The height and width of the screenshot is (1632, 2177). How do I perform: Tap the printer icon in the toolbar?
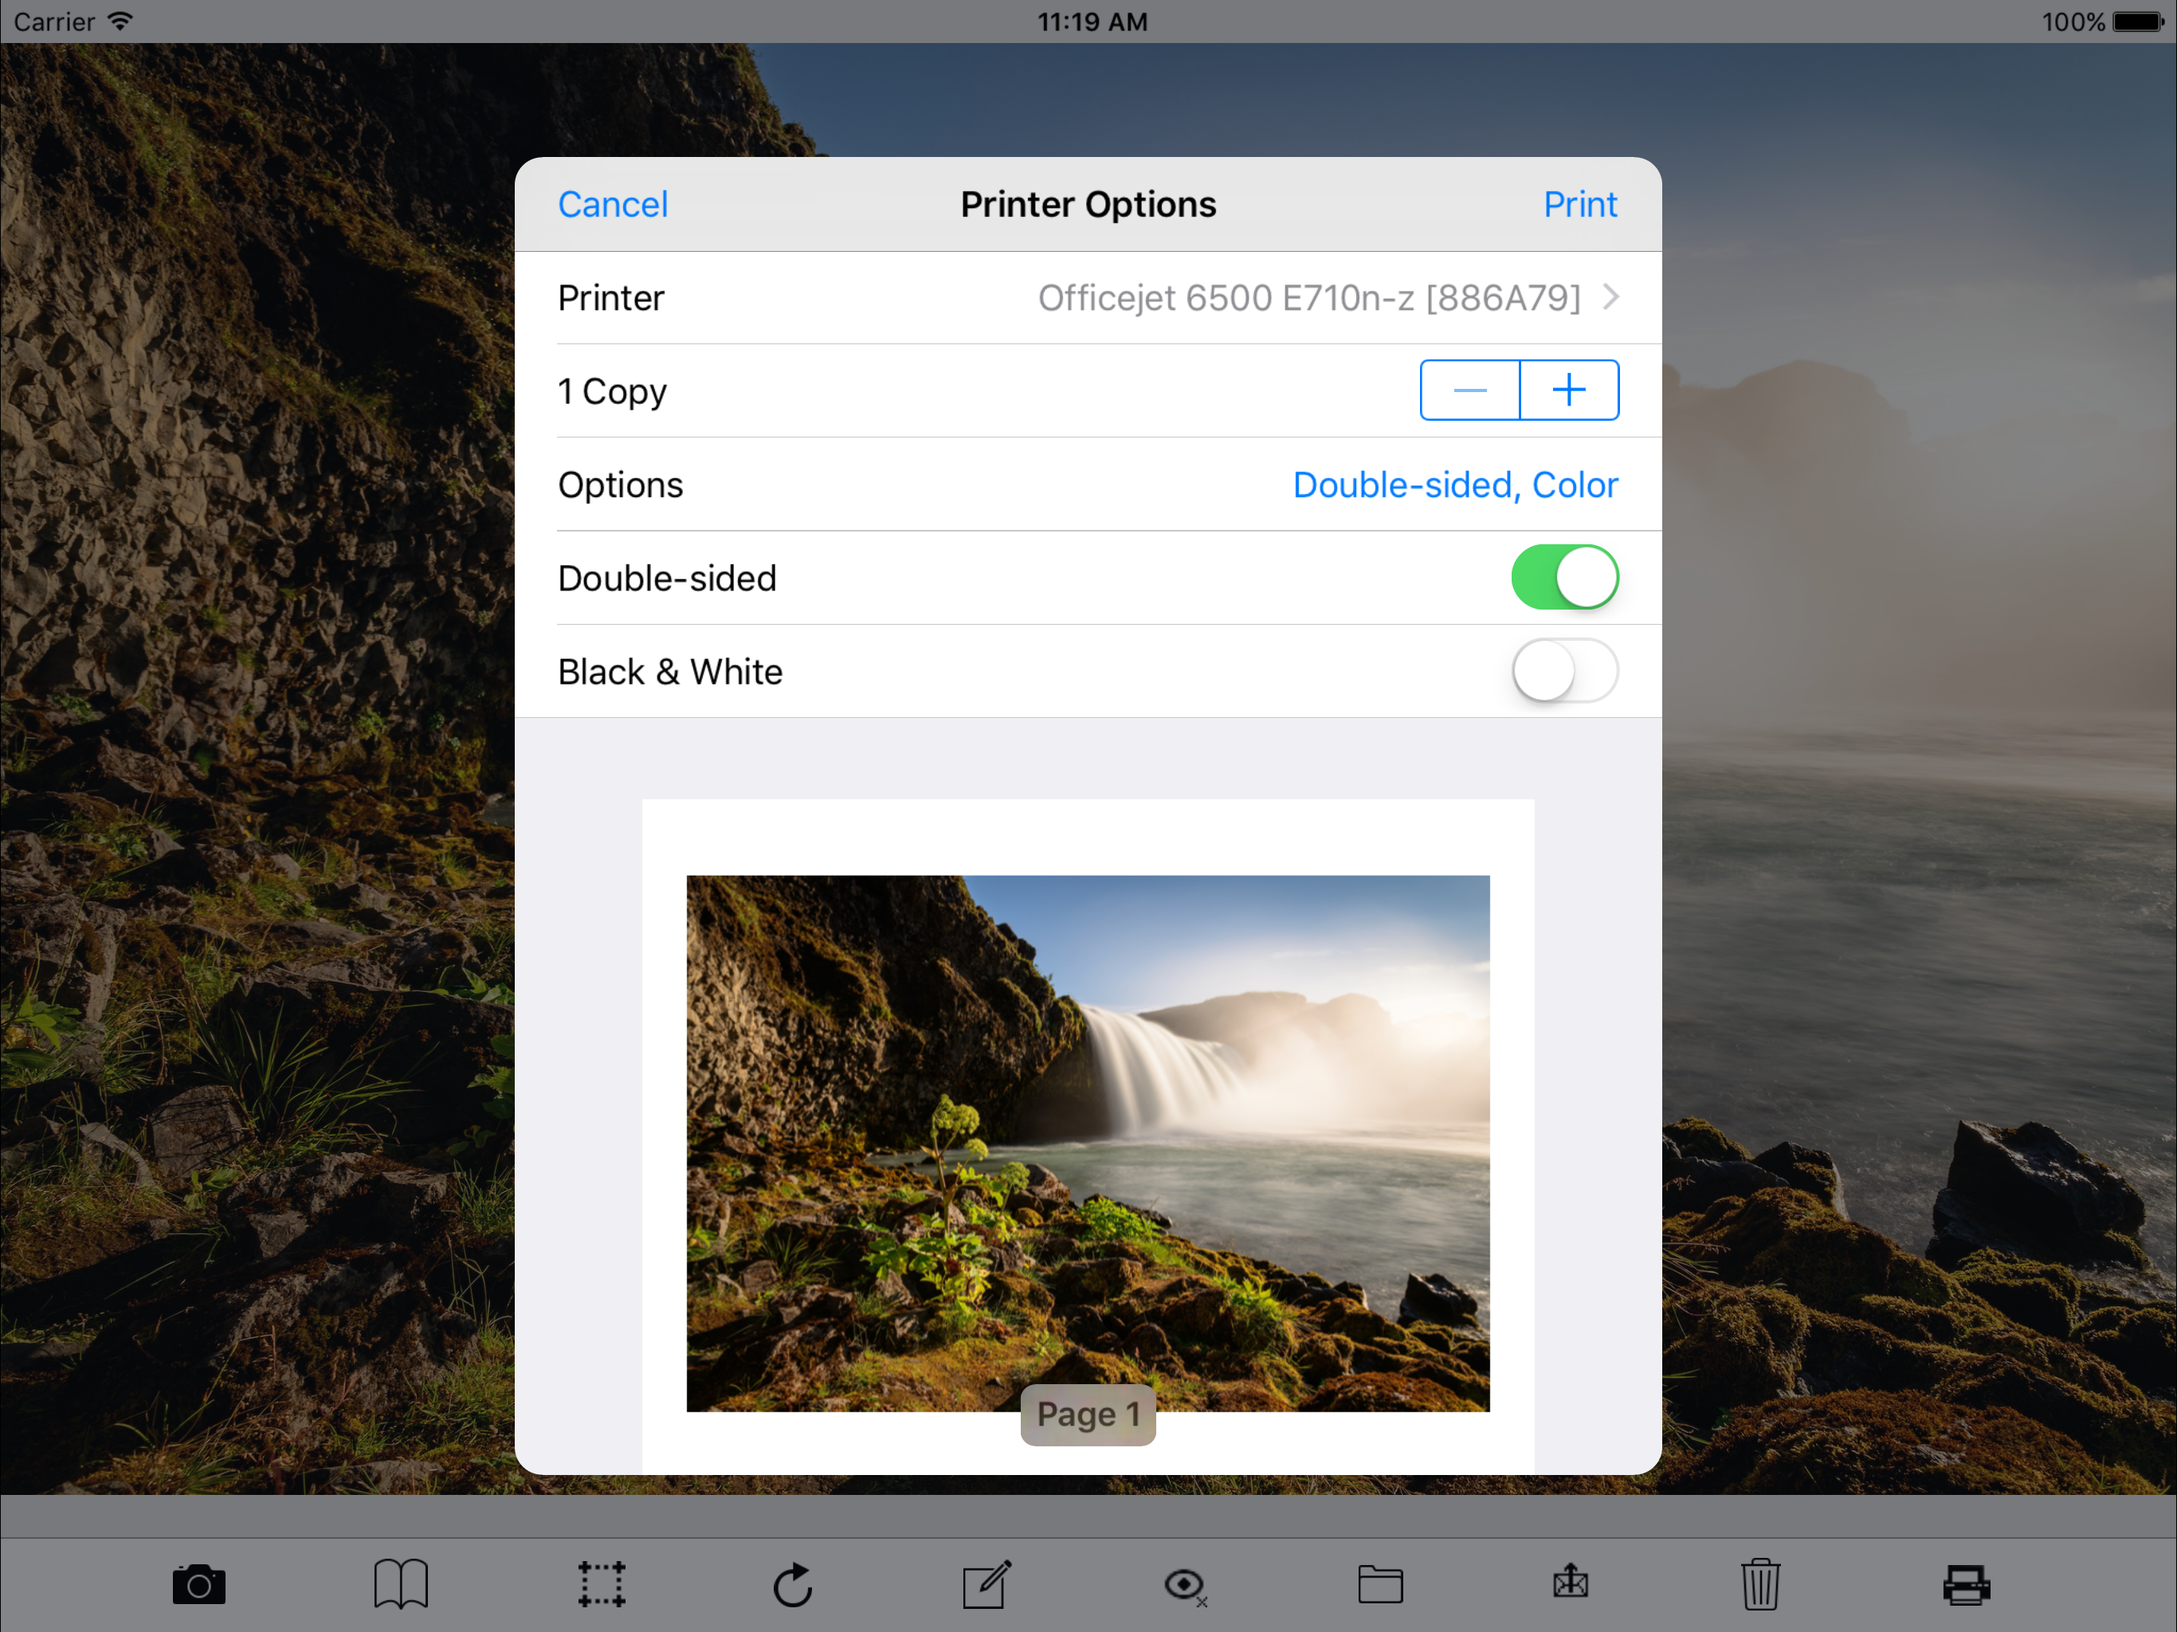click(x=1967, y=1585)
